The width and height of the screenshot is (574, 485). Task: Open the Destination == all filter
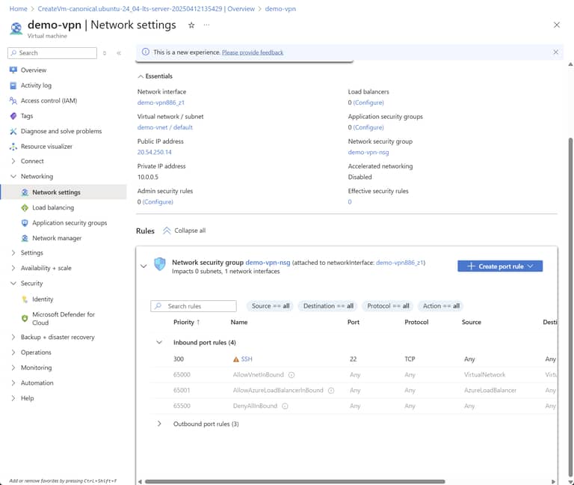coord(328,305)
